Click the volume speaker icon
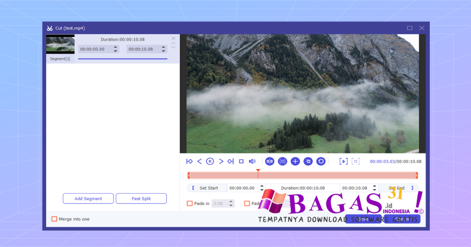Viewport: 471px width, 247px height. click(x=253, y=162)
